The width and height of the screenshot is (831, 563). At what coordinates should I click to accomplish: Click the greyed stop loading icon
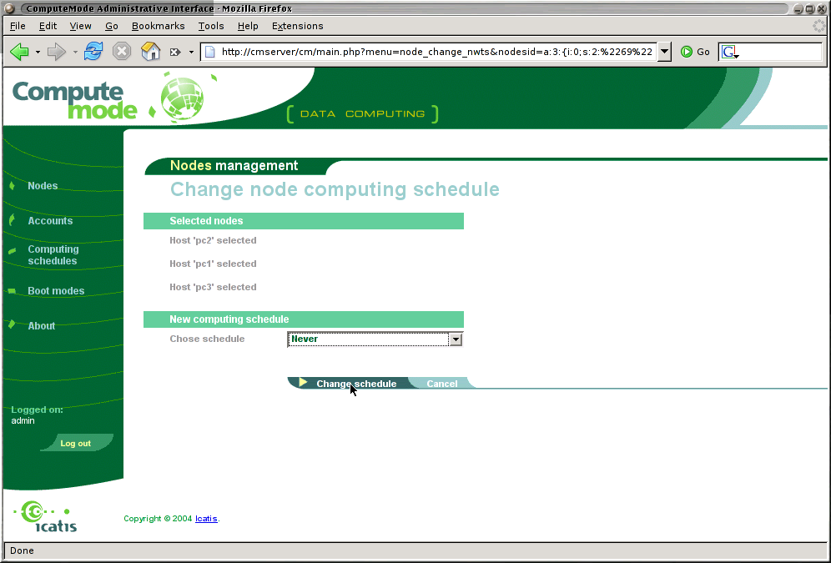[122, 52]
